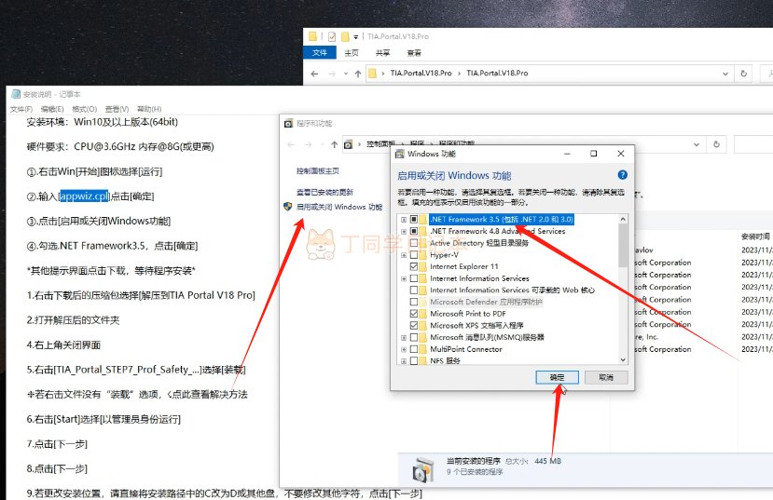The width and height of the screenshot is (773, 500).
Task: Click refresh button in TIA.Portal Explorer address bar
Action: coord(743,74)
